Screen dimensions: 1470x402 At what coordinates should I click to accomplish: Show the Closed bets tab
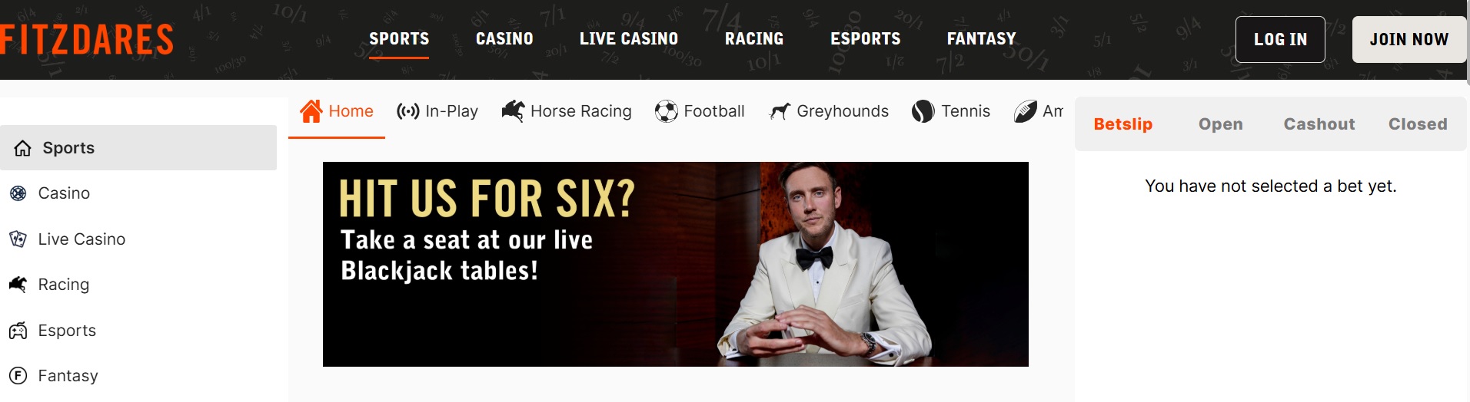point(1418,124)
